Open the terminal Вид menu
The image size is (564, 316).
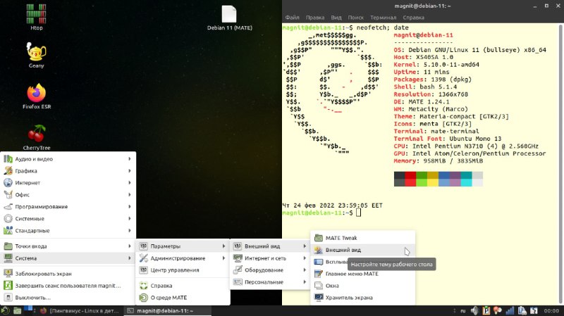[336, 17]
